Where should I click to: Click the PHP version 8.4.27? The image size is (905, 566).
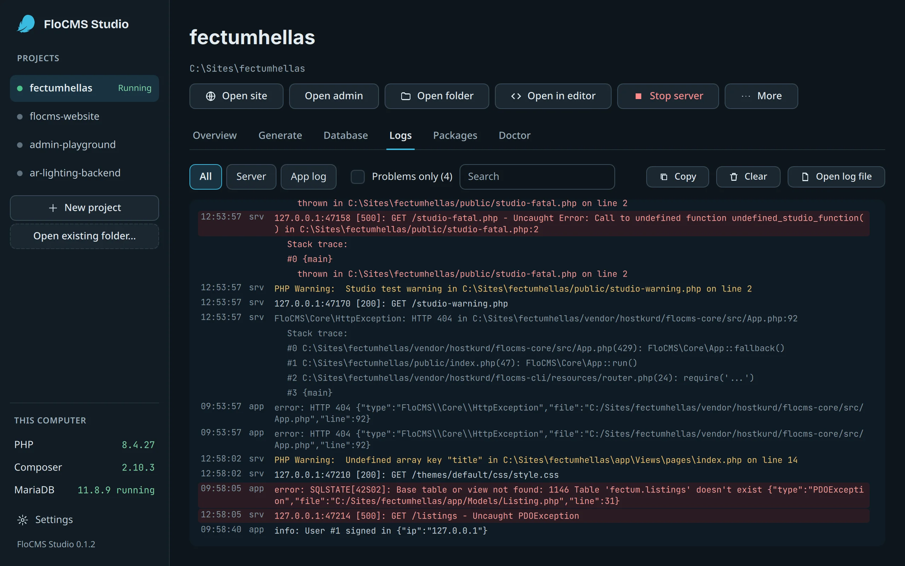[x=138, y=445]
